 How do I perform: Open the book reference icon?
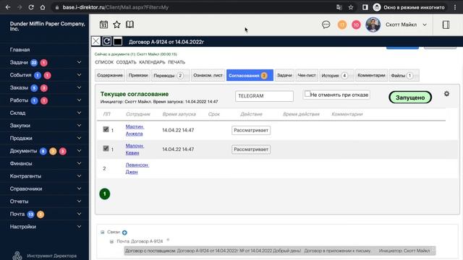coord(129,25)
